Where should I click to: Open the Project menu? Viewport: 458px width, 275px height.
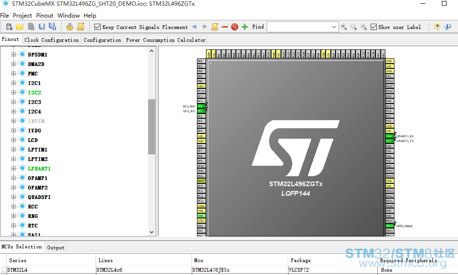[22, 16]
